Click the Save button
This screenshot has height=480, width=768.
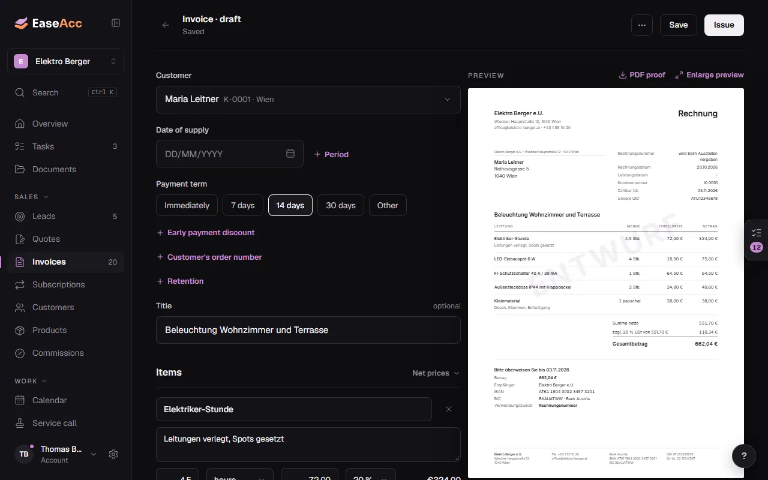[679, 25]
